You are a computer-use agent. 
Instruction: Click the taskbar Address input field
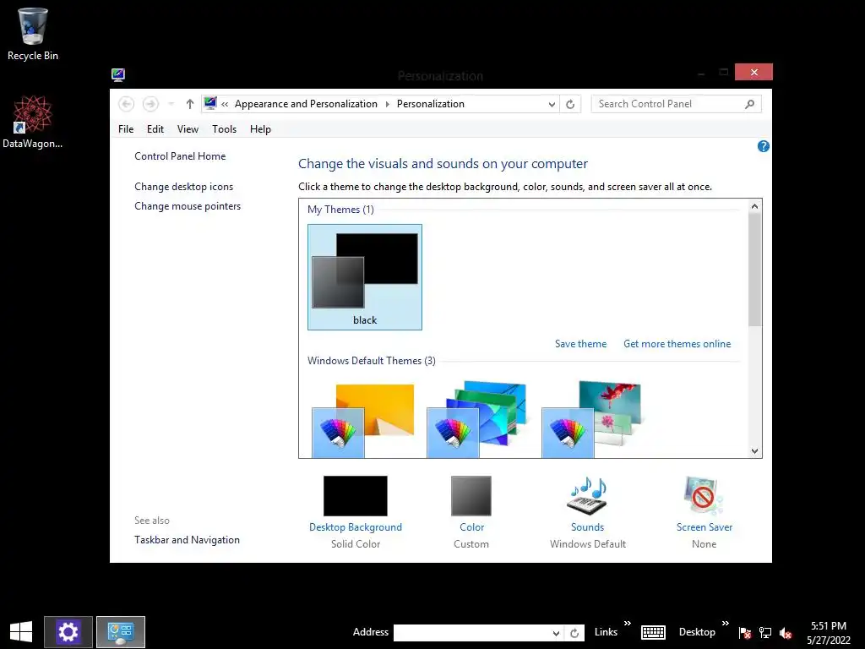click(472, 633)
